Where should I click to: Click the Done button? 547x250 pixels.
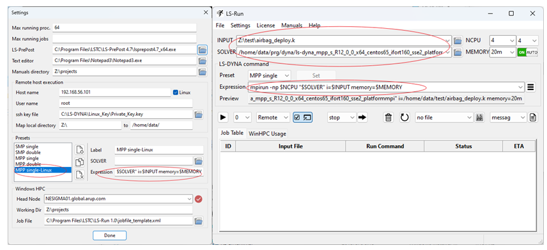(x=109, y=235)
